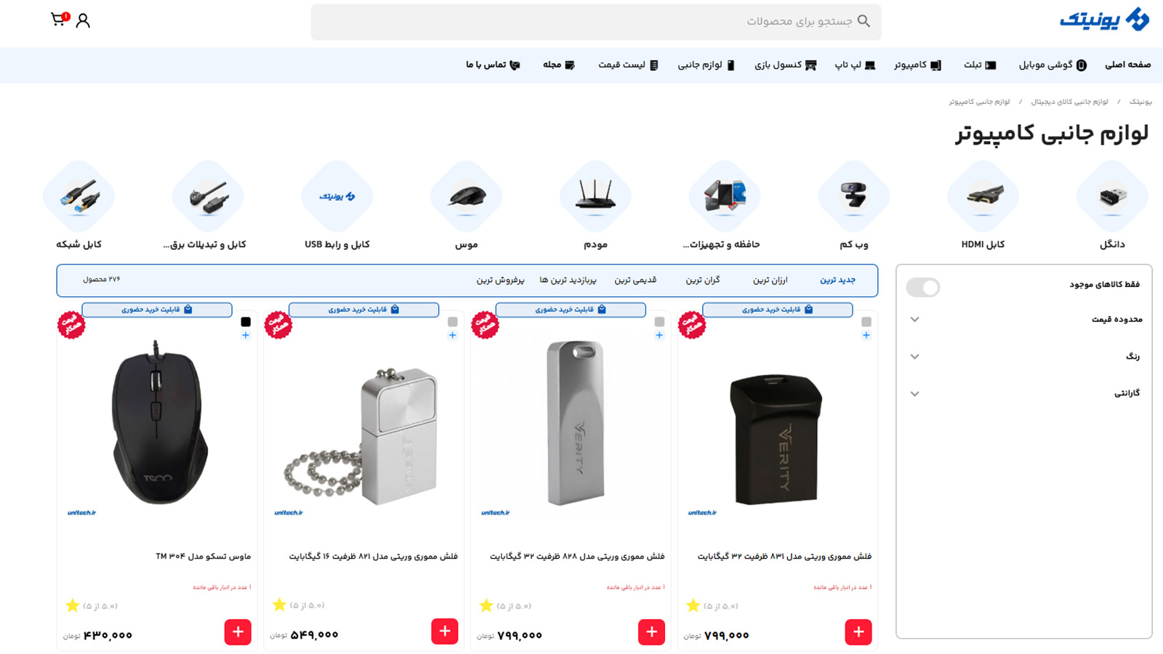Viewport: 1163px width, 654px height.
Task: Open the کابل شبکه (network cable) category icon
Action: [79, 196]
